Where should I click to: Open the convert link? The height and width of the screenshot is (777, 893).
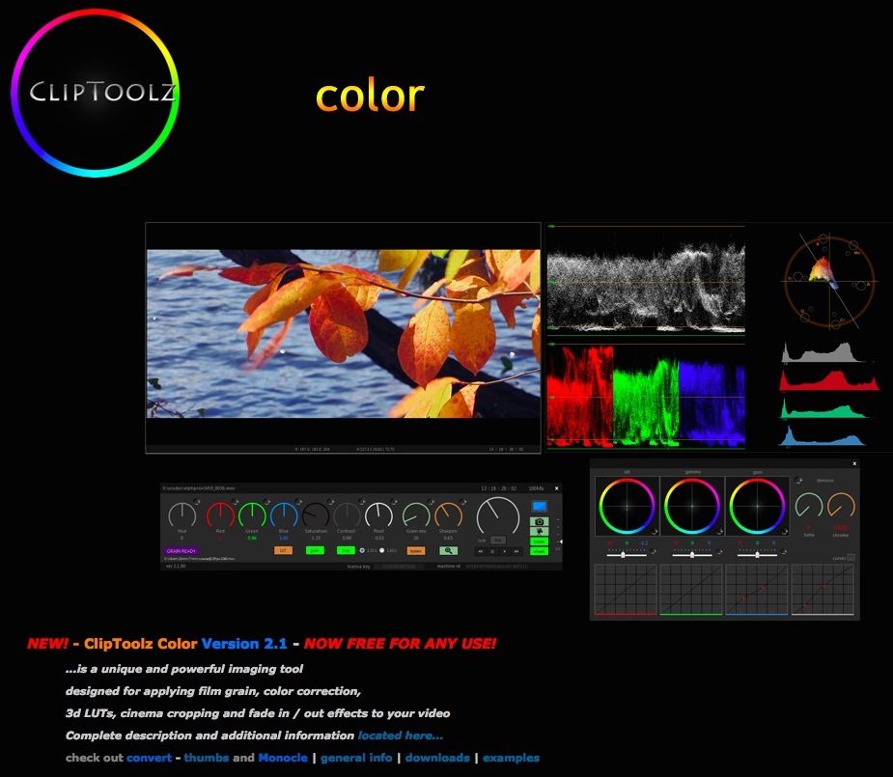tap(149, 758)
